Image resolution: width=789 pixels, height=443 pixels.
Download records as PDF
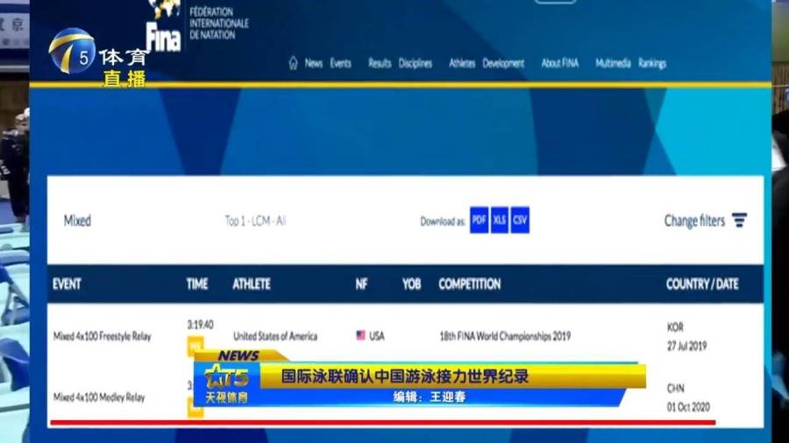479,220
